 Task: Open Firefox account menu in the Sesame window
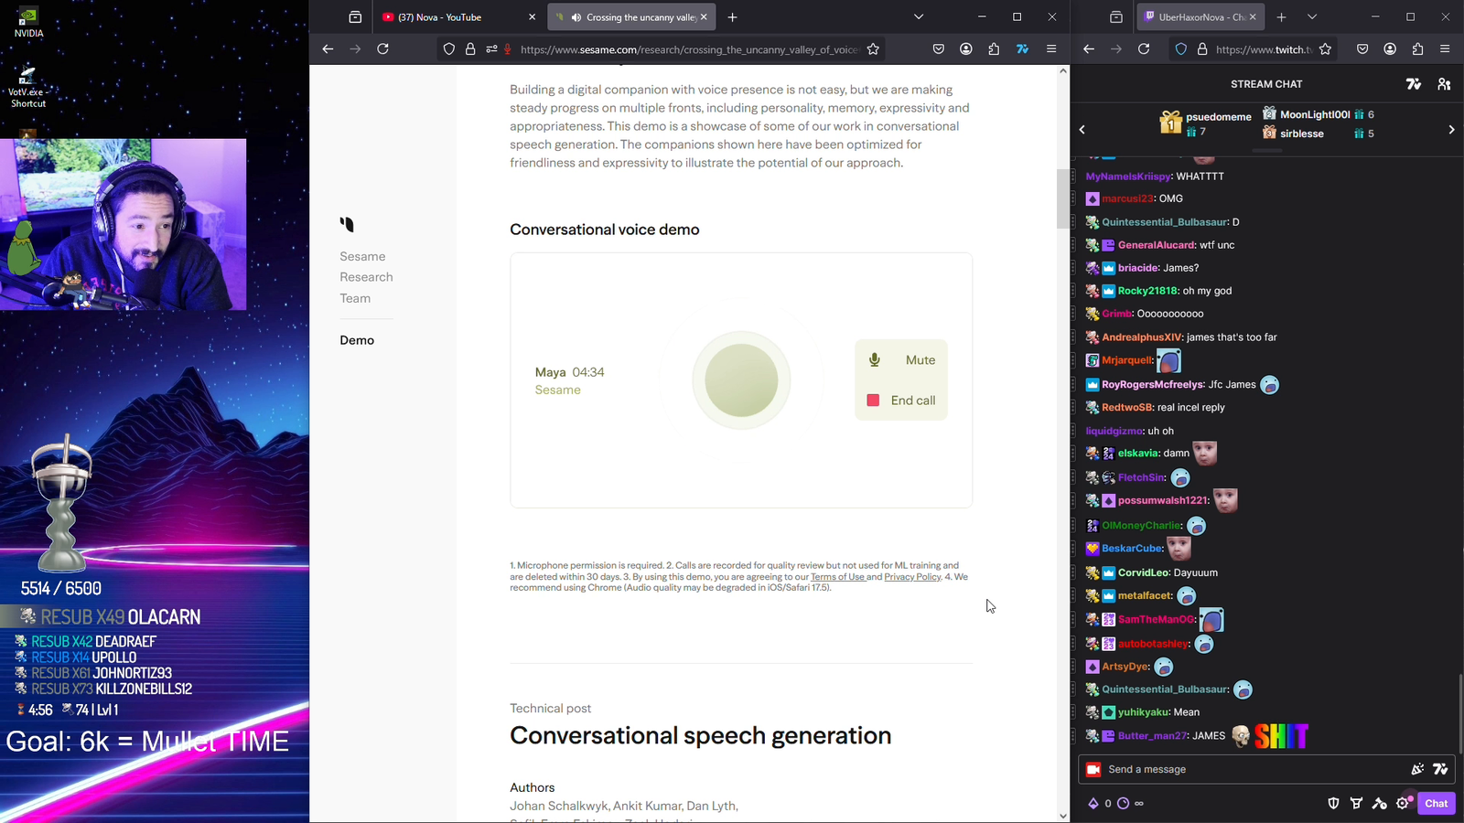click(966, 49)
